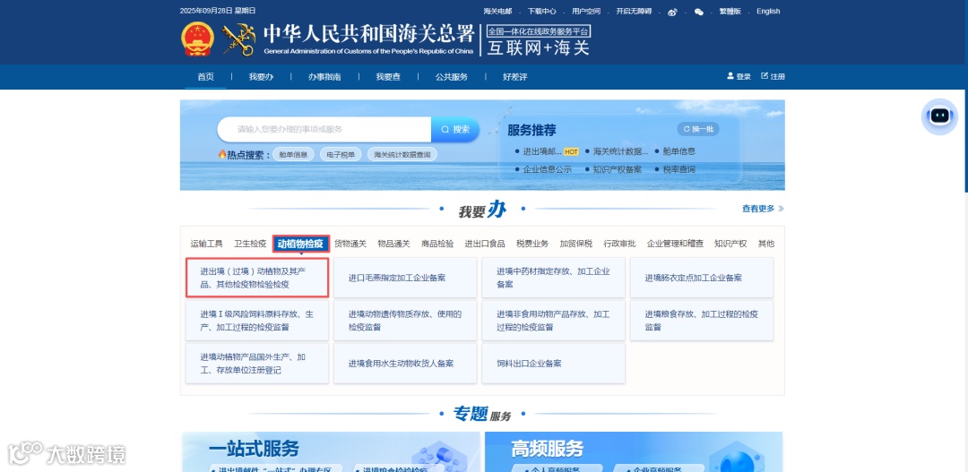
Task: Open 进境中药材指定存放、加工企业备案 card
Action: [x=554, y=278]
